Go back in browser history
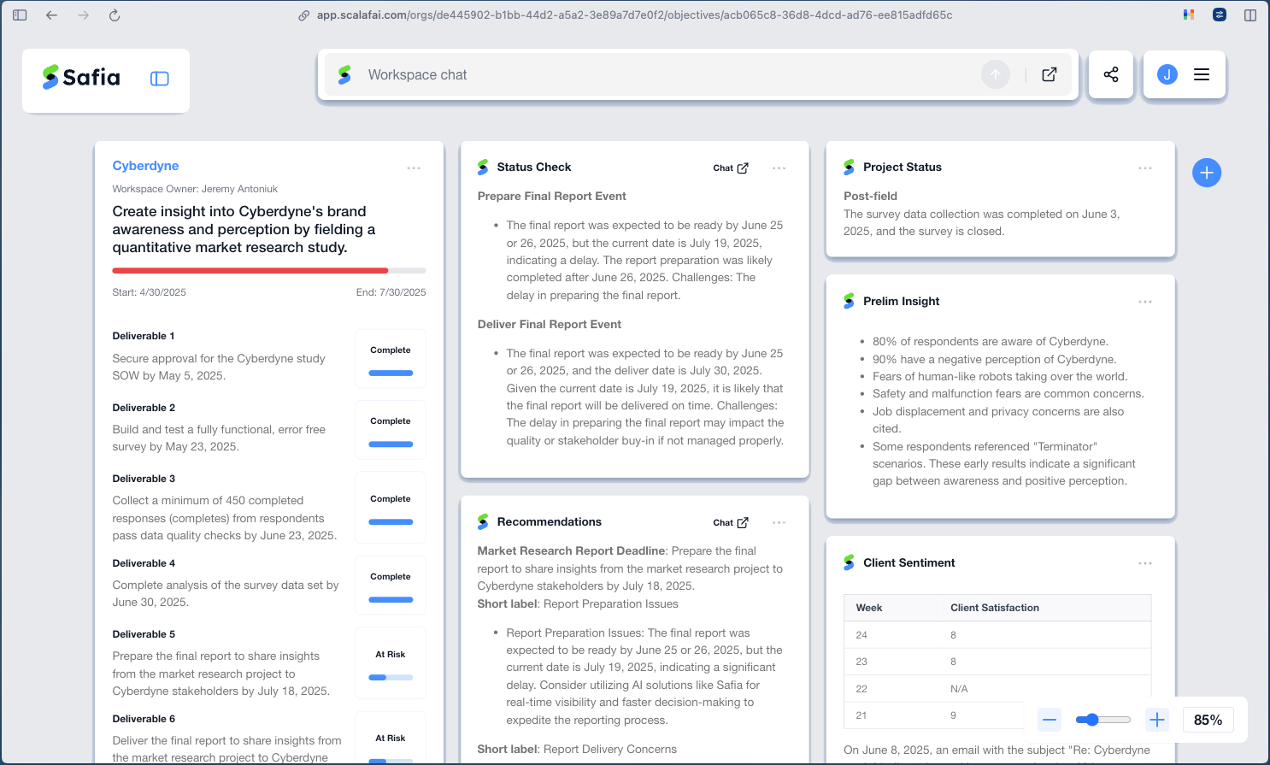The height and width of the screenshot is (765, 1270). (51, 15)
